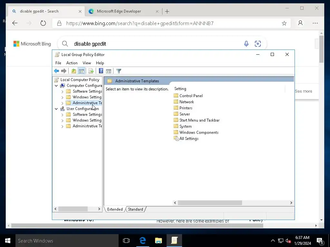Select User Configuration tree item

(80, 109)
